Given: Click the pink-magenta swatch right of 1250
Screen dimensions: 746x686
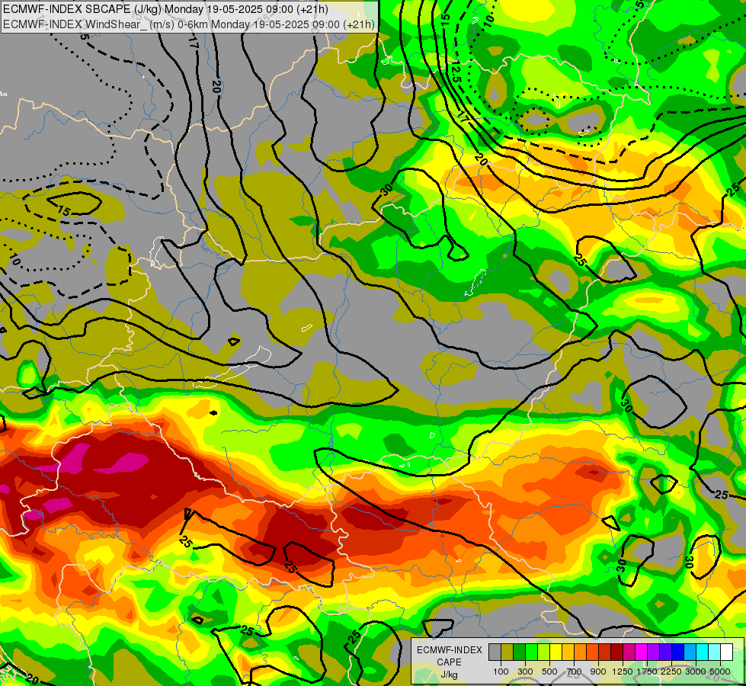Looking at the screenshot, I should point(629,652).
